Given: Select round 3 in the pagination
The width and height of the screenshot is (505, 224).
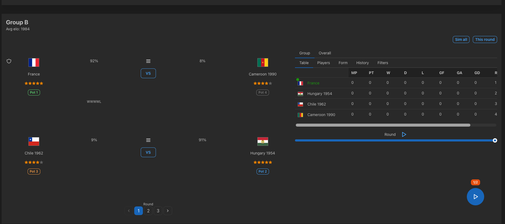Looking at the screenshot, I should coord(158,211).
